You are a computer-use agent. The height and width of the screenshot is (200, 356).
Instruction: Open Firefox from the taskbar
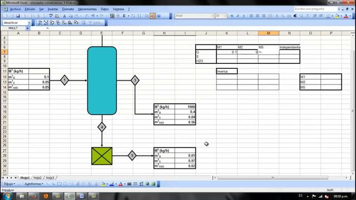[33, 196]
